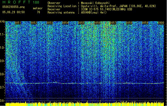Click the meteor count 76
Image resolution: width=167 pixels, height=106 pixels.
[38, 12]
